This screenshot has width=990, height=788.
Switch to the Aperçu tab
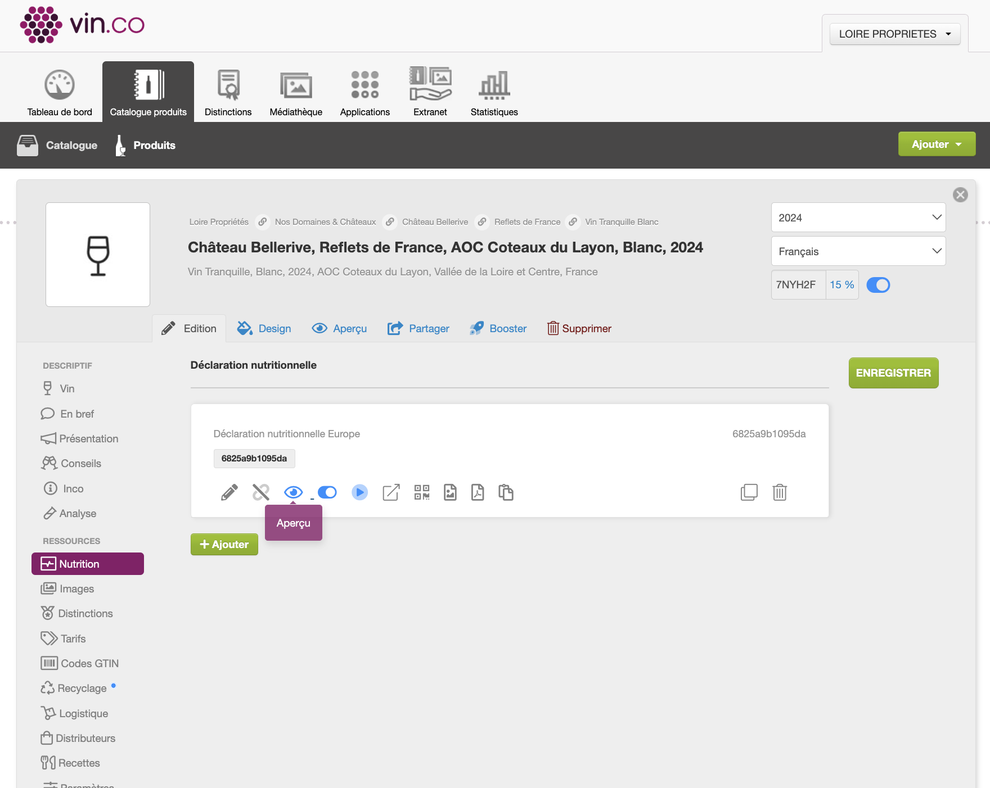click(x=339, y=328)
